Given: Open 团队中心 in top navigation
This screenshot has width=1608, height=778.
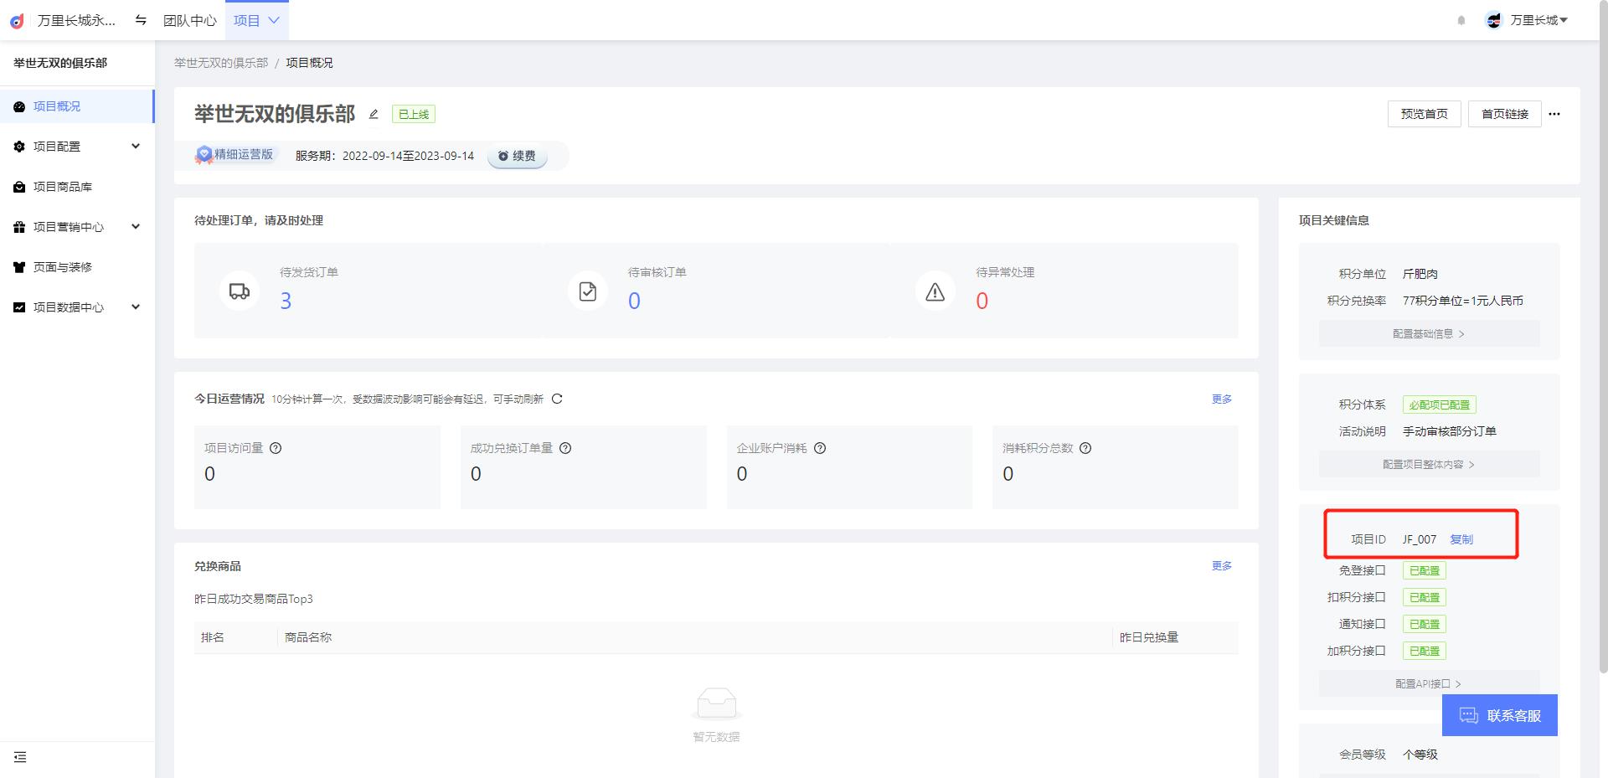Looking at the screenshot, I should point(189,20).
